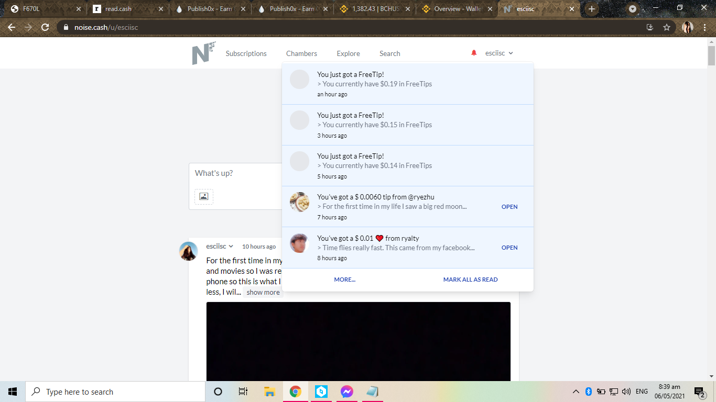Close the F670L tab
Viewport: 716px width, 402px height.
(79, 9)
